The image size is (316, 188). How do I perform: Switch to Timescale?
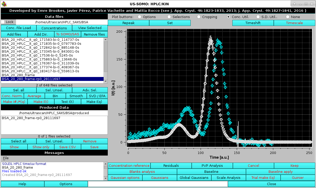(294, 23)
